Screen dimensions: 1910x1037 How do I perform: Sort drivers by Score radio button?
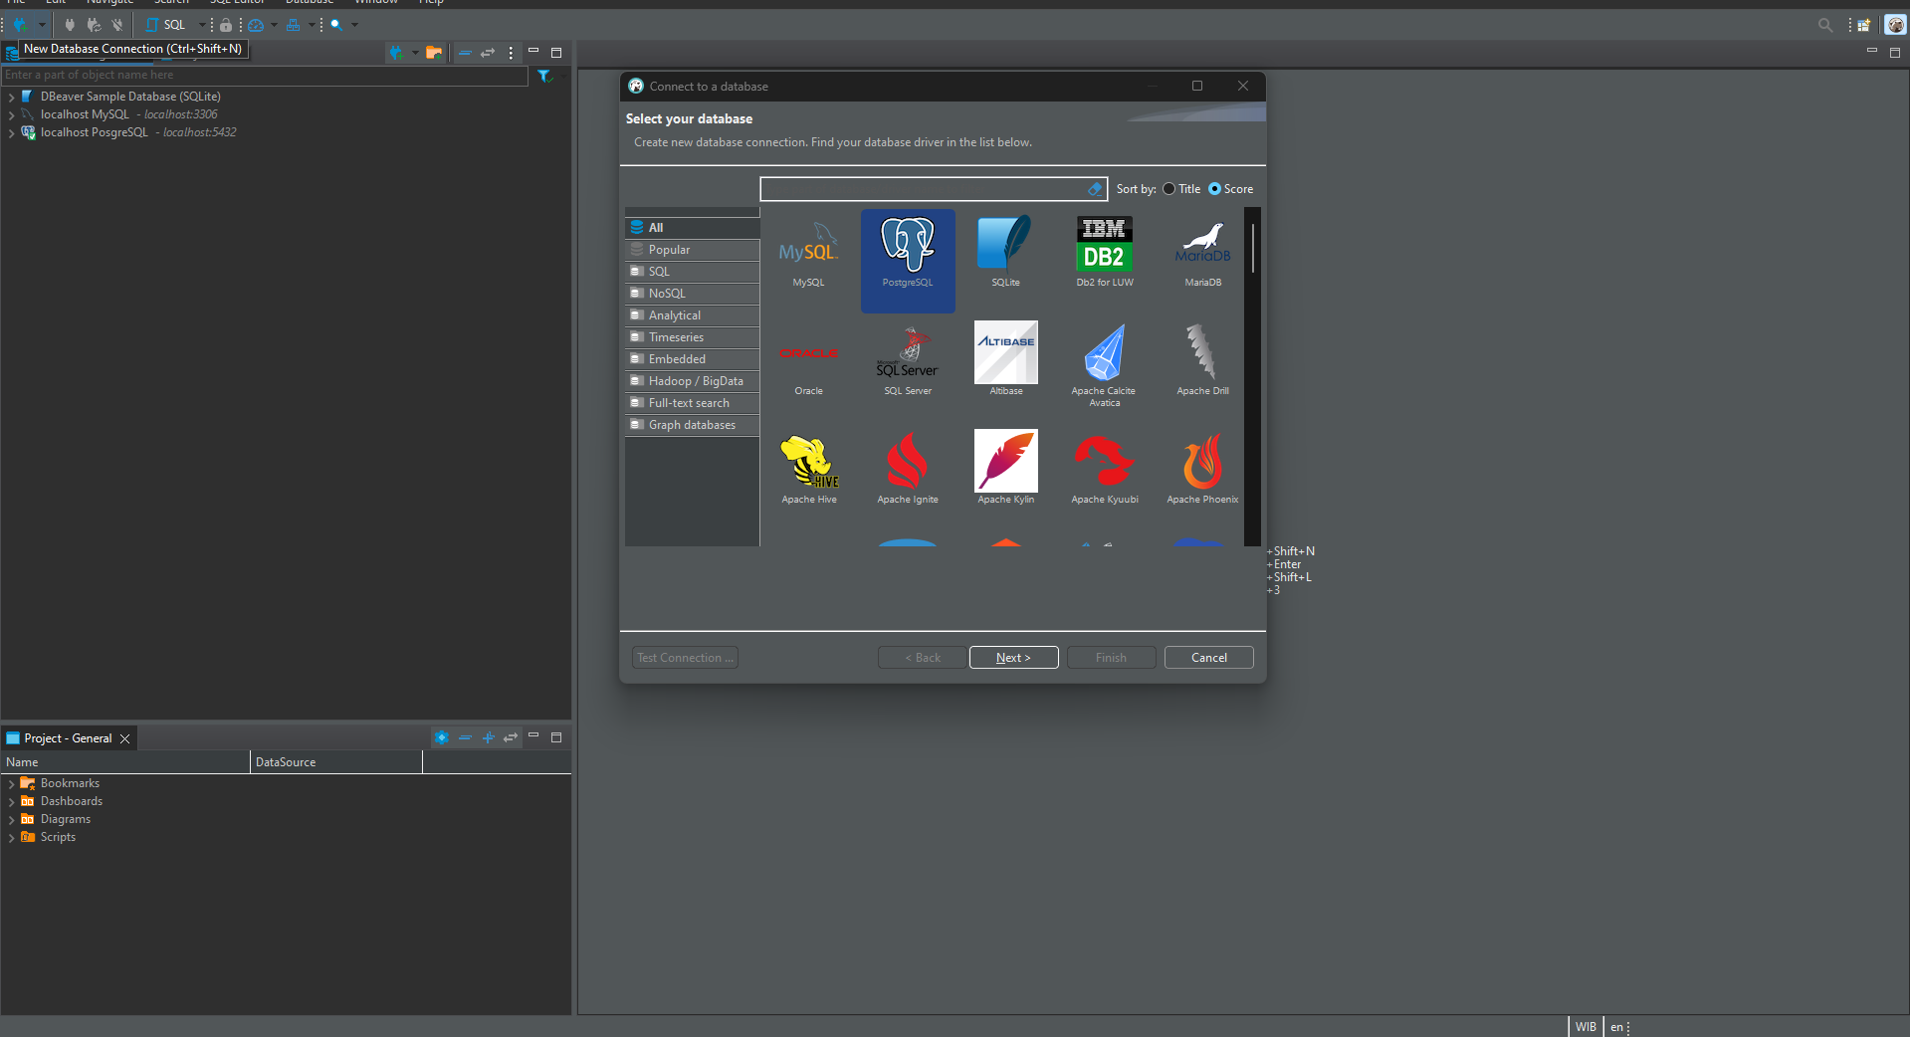pos(1214,189)
